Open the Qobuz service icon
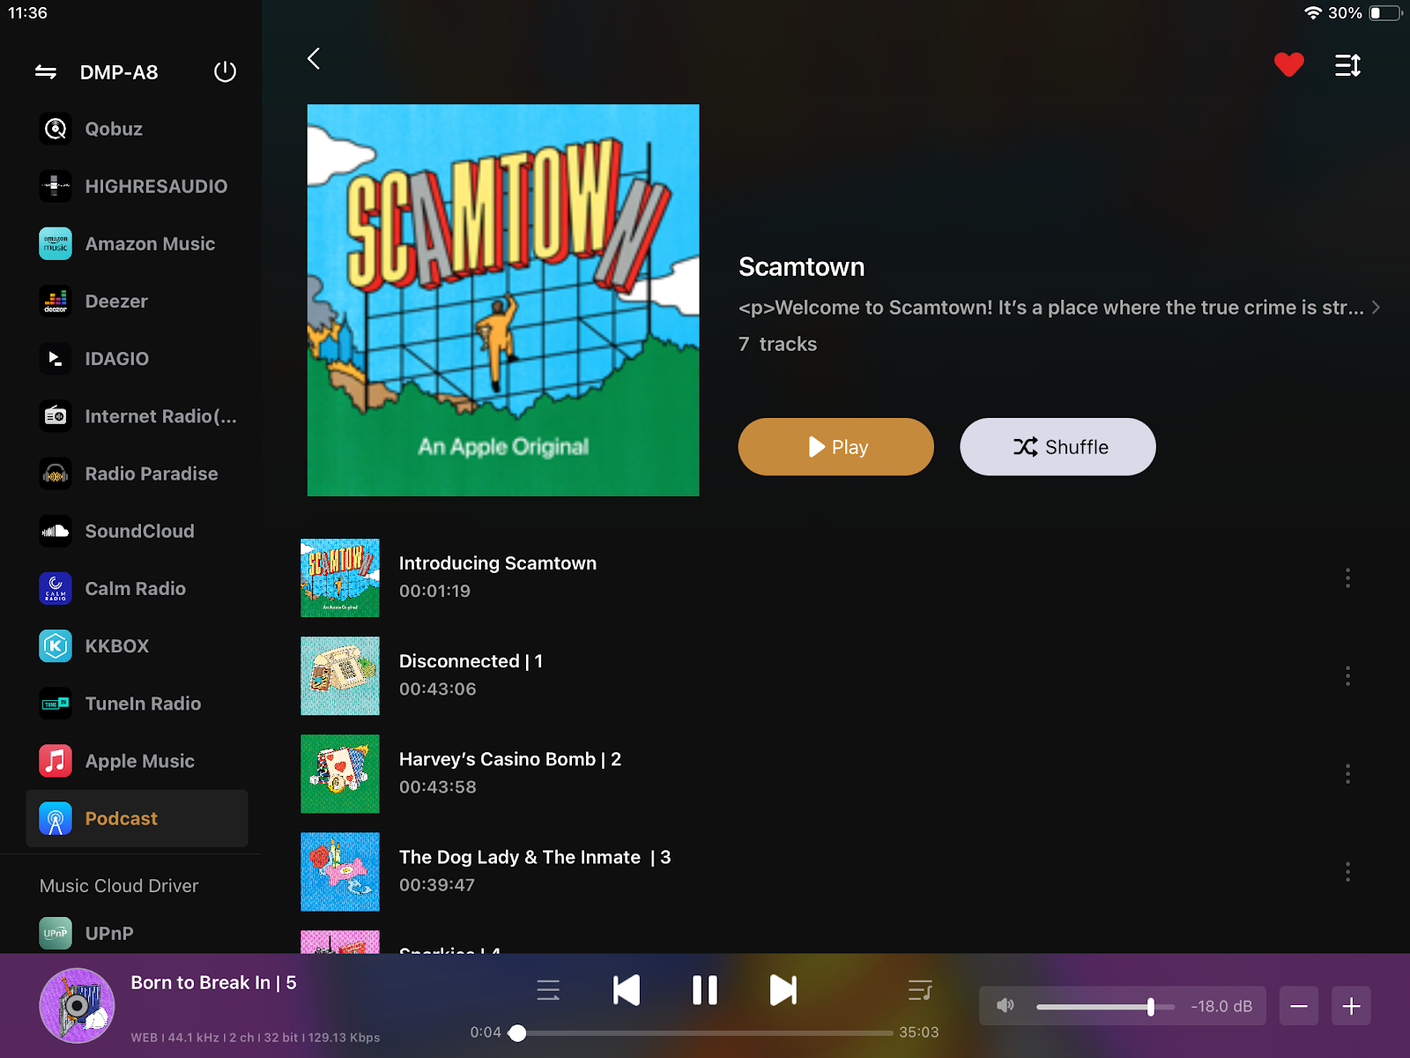Viewport: 1410px width, 1058px height. click(56, 129)
